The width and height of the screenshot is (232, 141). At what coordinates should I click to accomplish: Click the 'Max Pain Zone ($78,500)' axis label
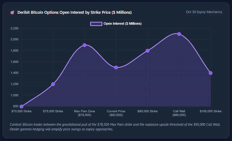pos(85,113)
